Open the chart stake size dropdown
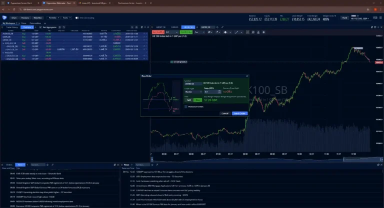The height and width of the screenshot is (208, 384). coord(172,32)
